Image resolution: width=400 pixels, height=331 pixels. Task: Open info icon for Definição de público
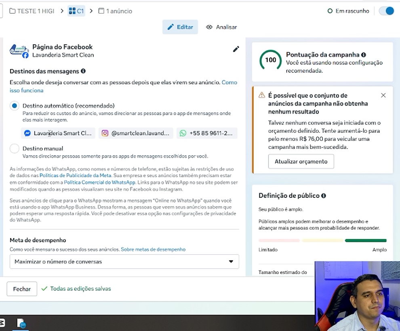[324, 196]
